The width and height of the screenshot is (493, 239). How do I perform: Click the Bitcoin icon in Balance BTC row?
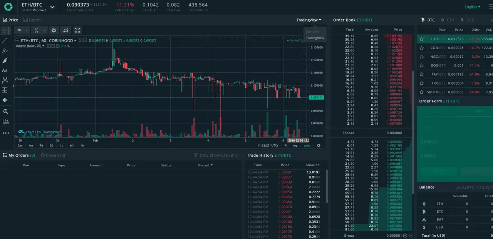tap(424, 212)
